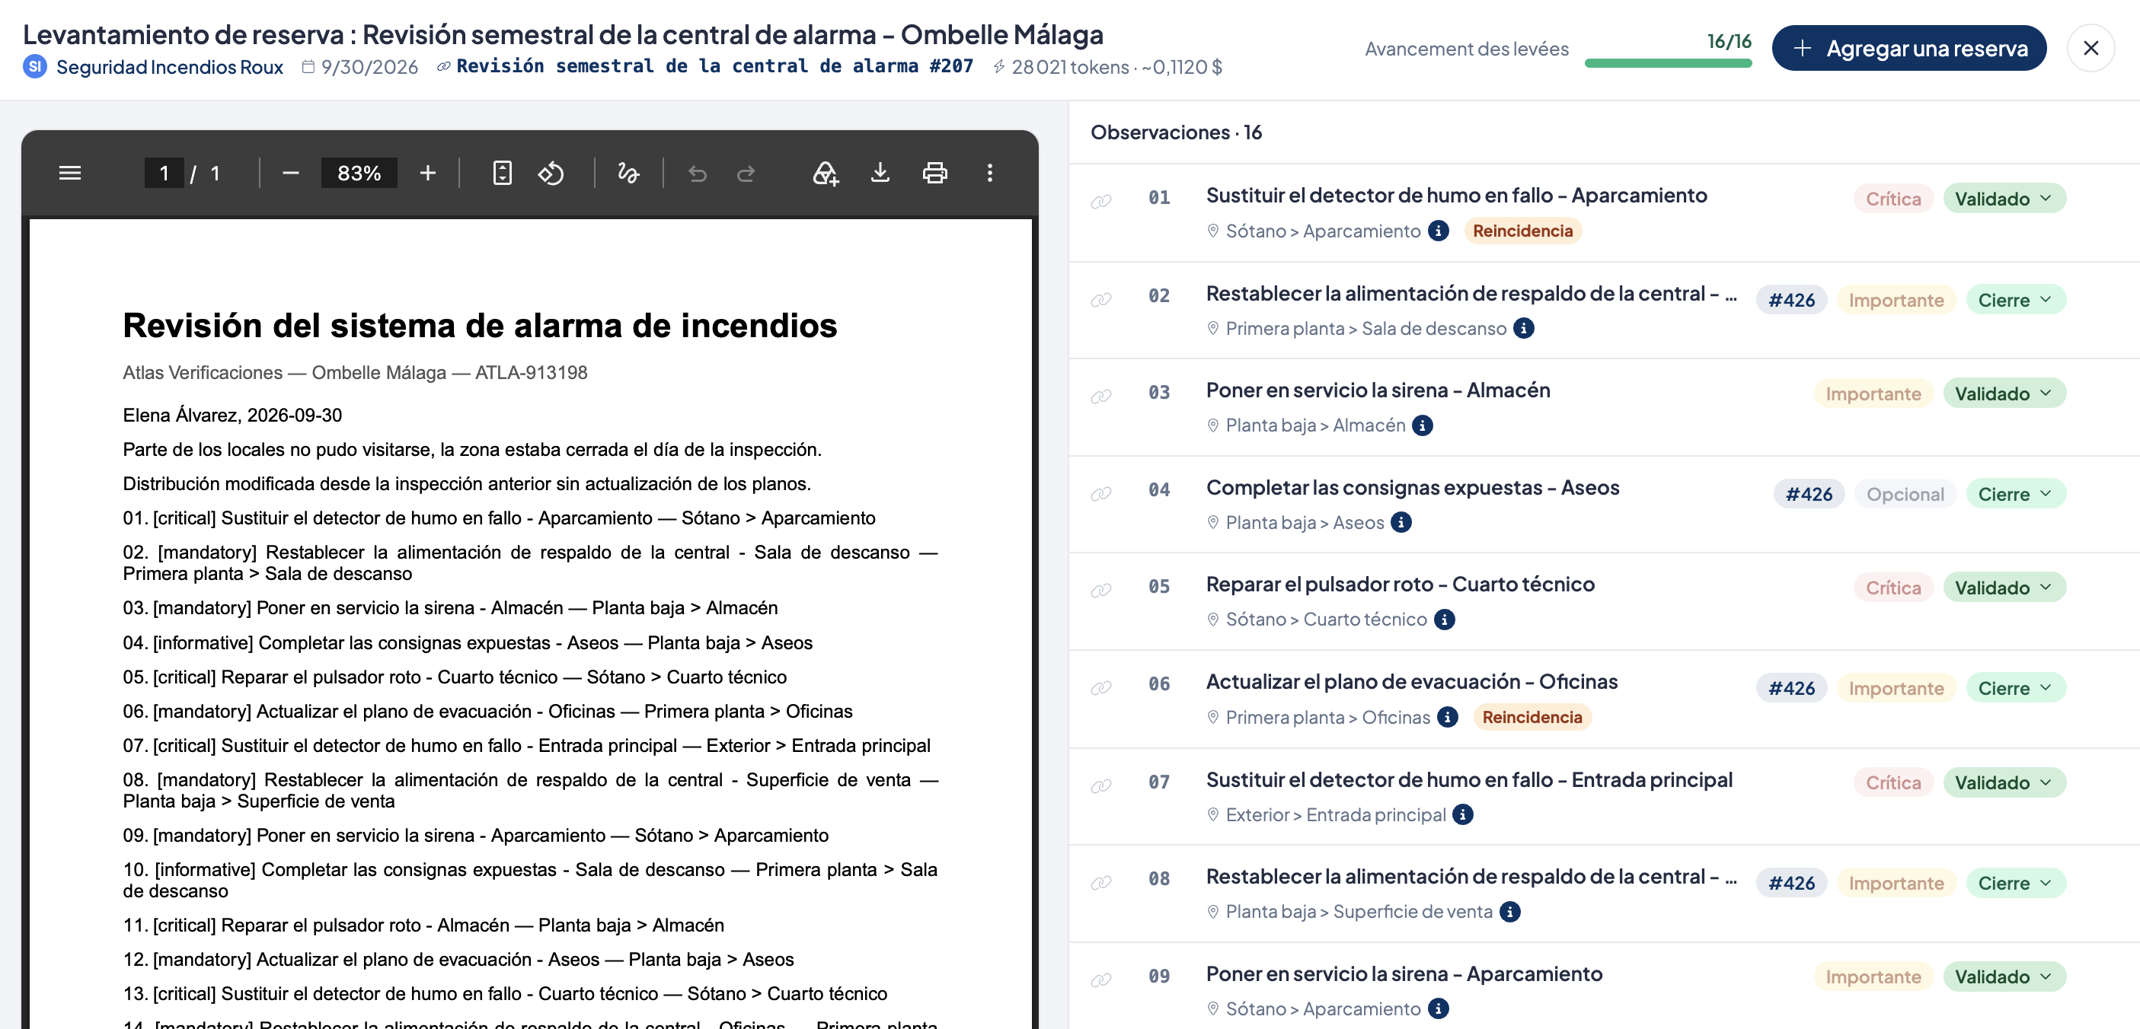The width and height of the screenshot is (2140, 1029).
Task: Click Crítica priority badge on observation 07
Action: coord(1893,782)
